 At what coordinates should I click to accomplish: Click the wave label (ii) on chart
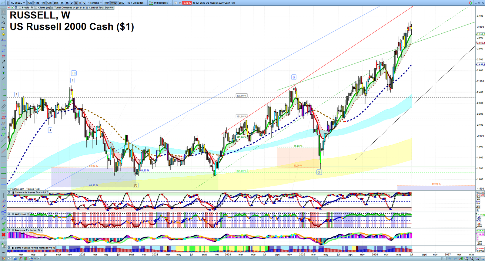click(319, 172)
